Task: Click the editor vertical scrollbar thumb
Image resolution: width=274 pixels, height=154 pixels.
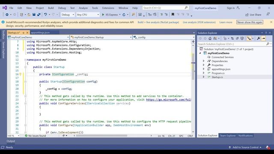Action: 193,66
